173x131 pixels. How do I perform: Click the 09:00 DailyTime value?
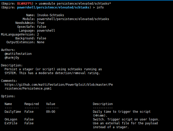click(x=51, y=112)
